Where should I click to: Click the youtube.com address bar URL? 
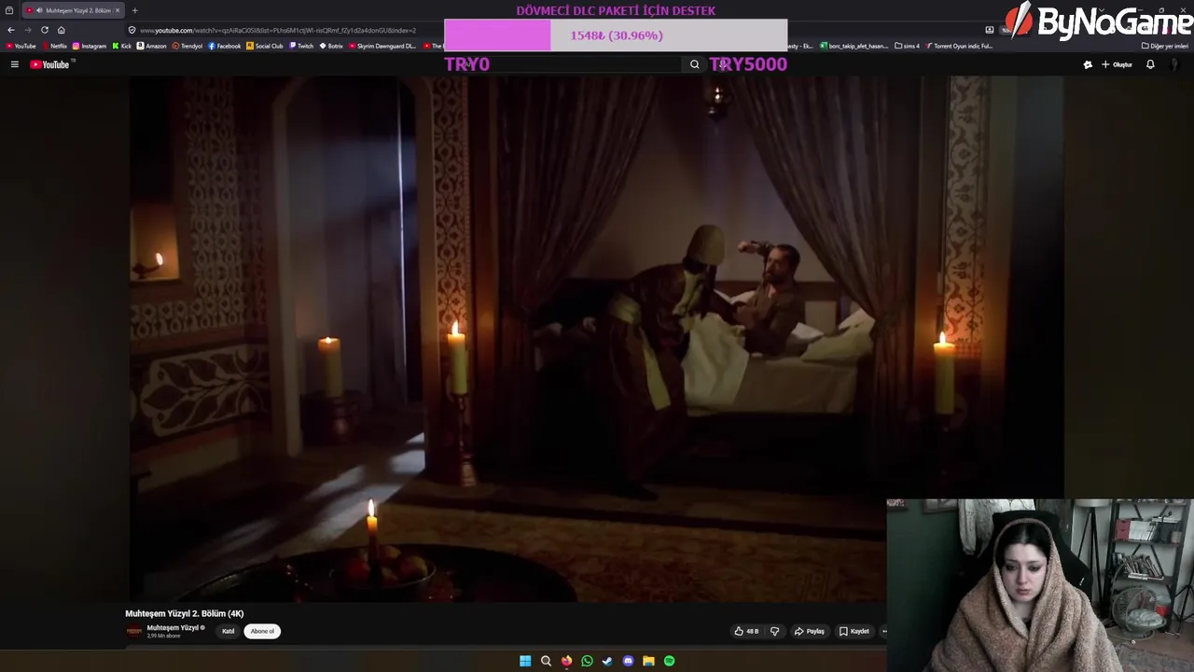coord(278,30)
